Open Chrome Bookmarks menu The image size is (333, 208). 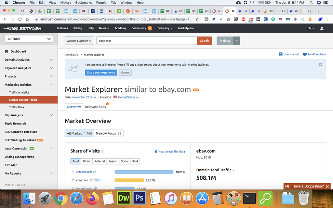click(x=84, y=3)
